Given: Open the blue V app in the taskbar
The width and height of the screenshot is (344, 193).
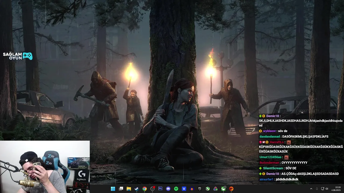Looking at the screenshot, I should [184, 189].
